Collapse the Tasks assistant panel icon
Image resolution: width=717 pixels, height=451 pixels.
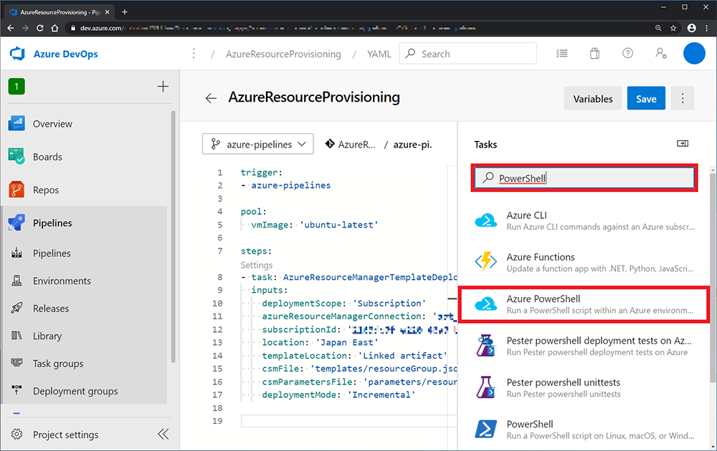click(x=683, y=144)
